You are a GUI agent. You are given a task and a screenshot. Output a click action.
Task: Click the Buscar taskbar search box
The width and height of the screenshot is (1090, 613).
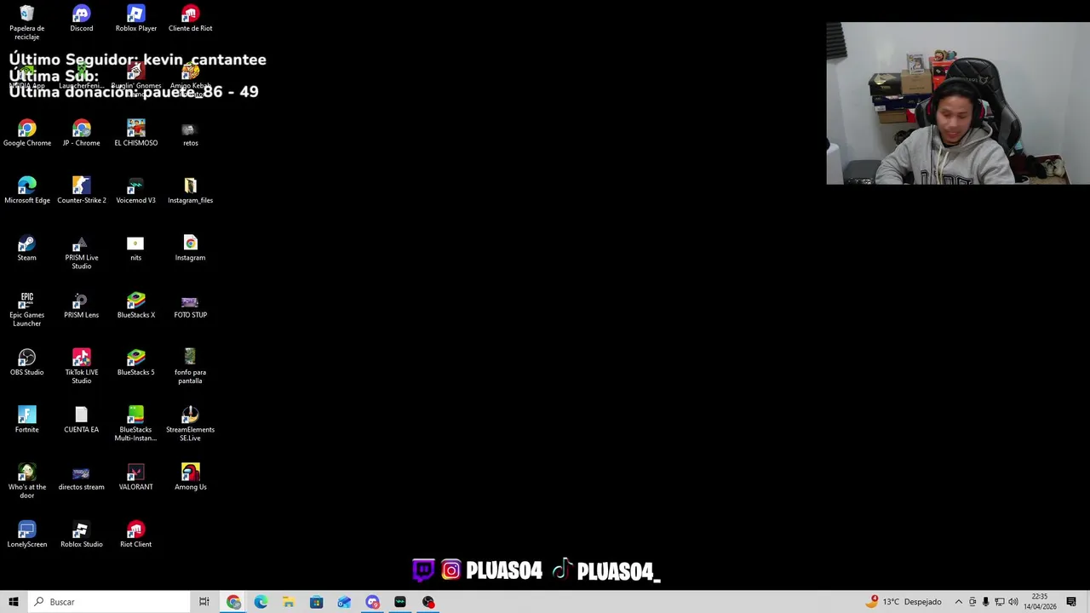[109, 602]
